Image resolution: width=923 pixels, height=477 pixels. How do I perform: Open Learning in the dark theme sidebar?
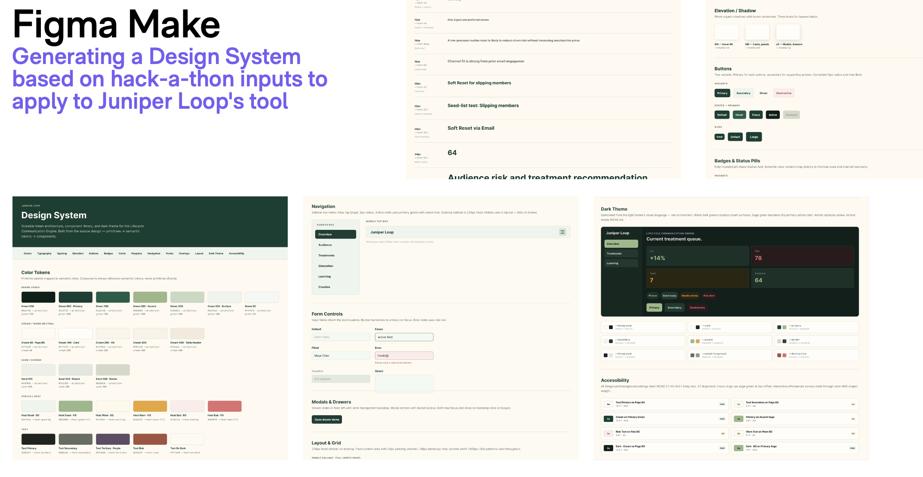pos(621,263)
